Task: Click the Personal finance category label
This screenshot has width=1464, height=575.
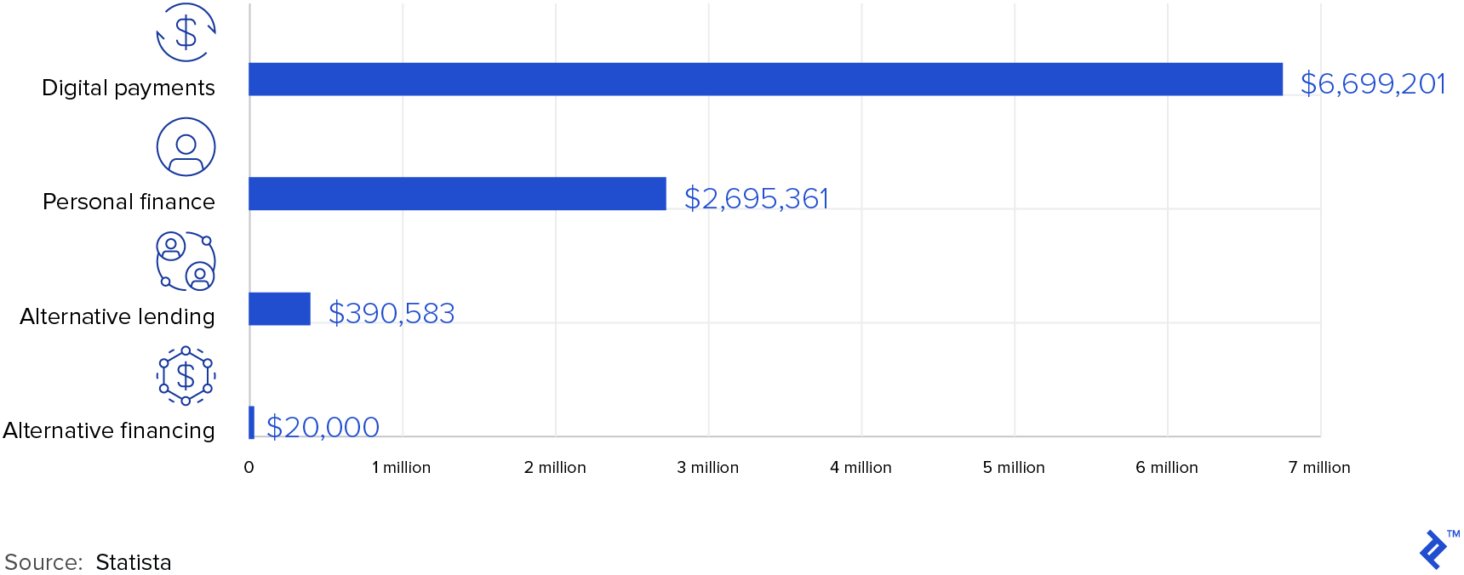Action: [x=129, y=202]
